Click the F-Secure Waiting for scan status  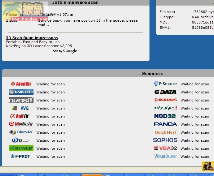(195, 84)
